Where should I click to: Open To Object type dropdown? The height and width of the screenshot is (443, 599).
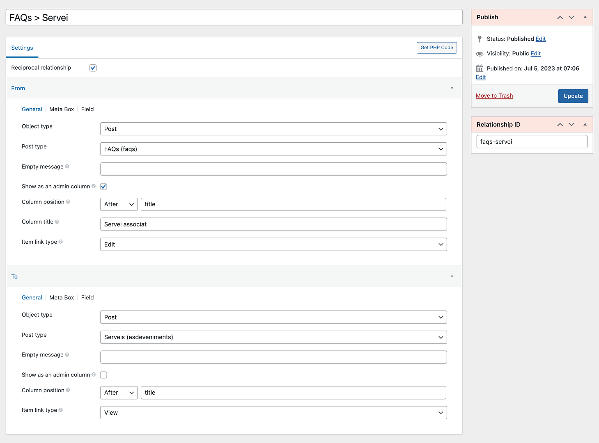tap(273, 317)
